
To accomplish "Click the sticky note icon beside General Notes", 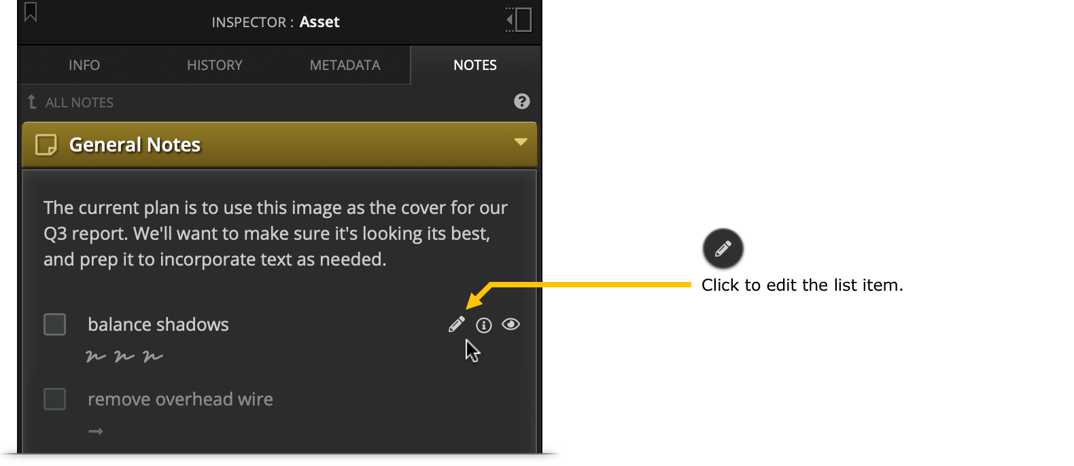I will pos(46,145).
